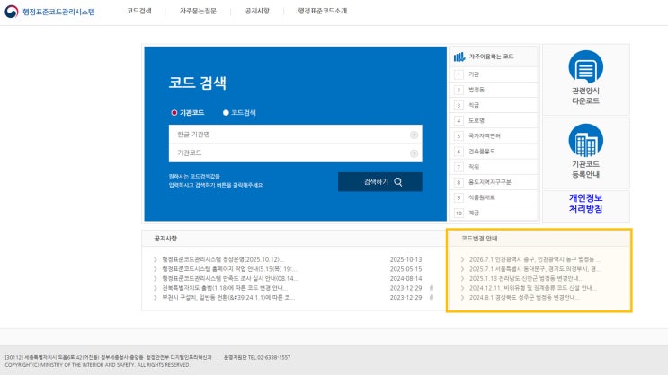Click attachment icon on 부천시 구설치 notice row
Image resolution: width=668 pixels, height=375 pixels.
tap(432, 297)
